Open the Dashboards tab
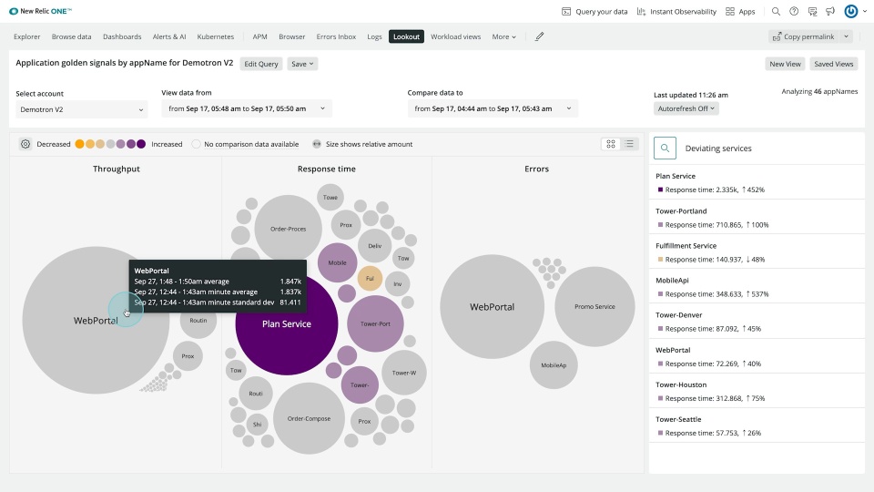 [x=122, y=36]
